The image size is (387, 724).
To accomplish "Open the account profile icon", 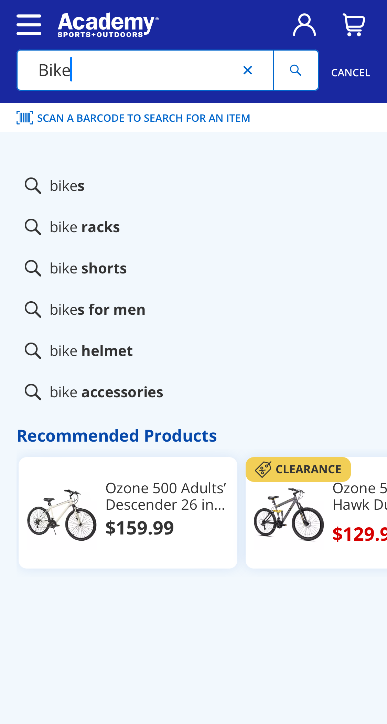I will coord(304,25).
